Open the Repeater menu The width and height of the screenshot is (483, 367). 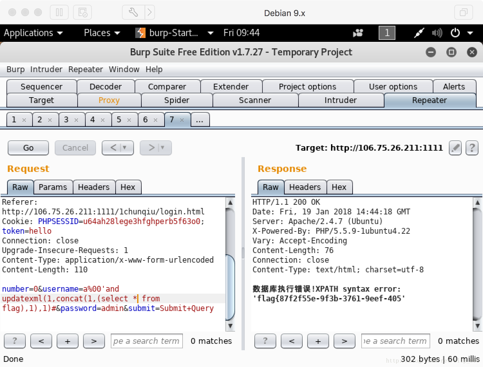86,69
